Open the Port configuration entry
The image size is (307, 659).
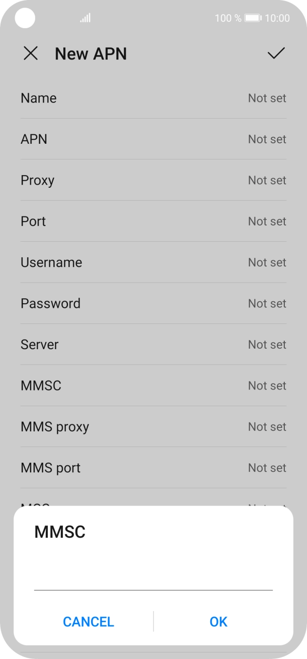[153, 221]
